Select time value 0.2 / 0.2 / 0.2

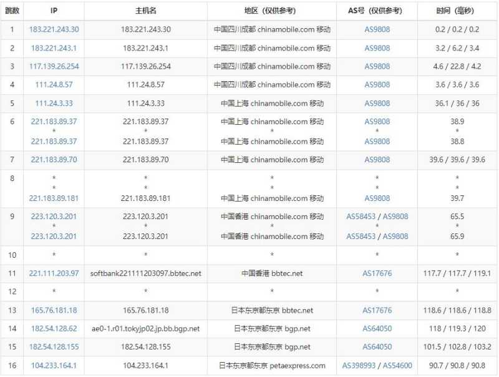457,29
